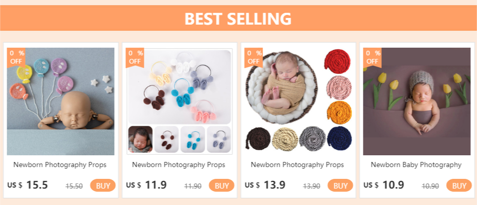Open the title link above the $15.5 price
The image size is (477, 205).
(x=60, y=165)
